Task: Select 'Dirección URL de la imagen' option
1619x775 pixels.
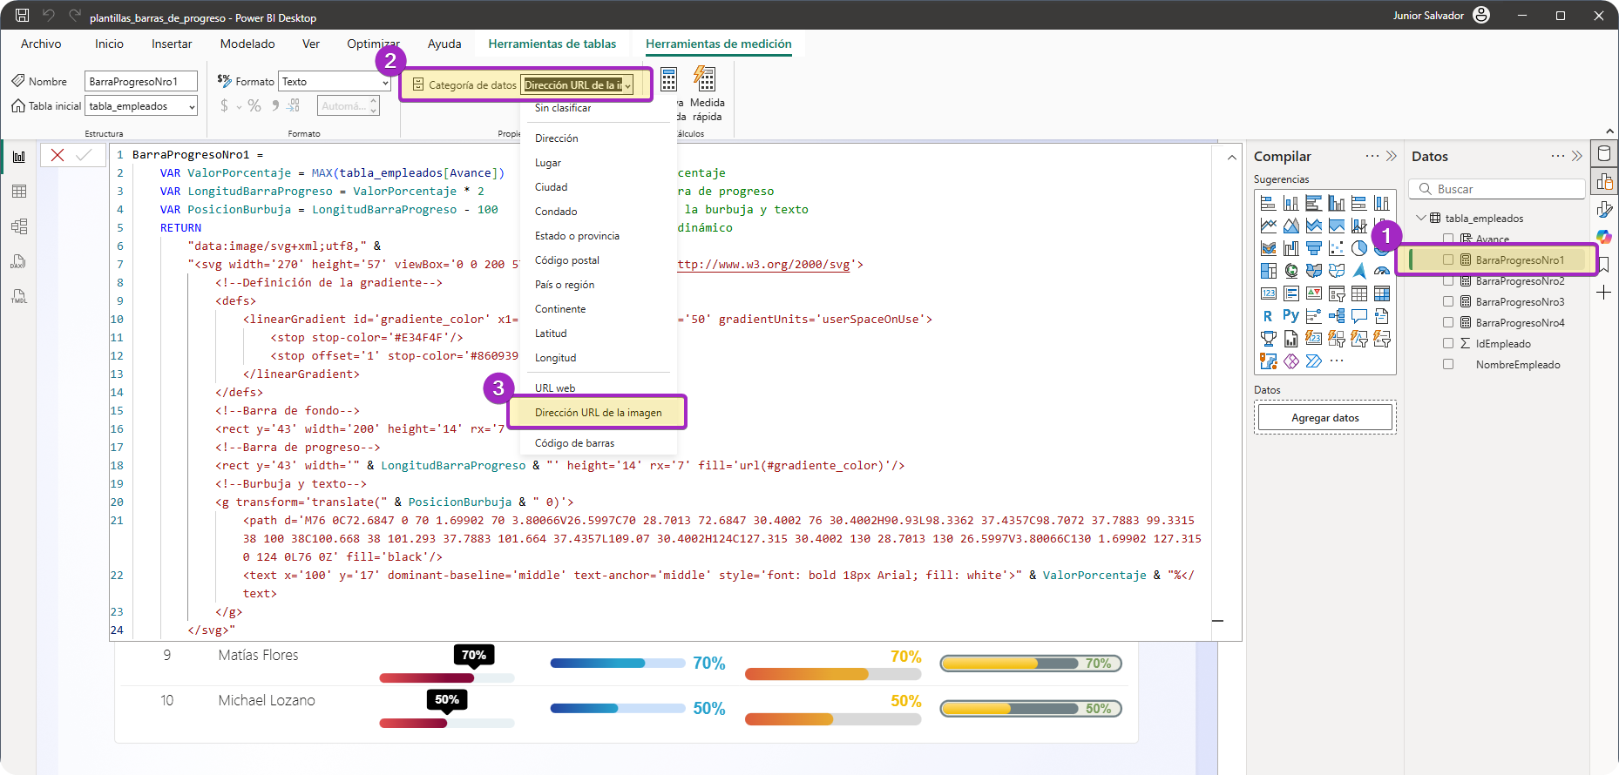Action: [x=598, y=413]
